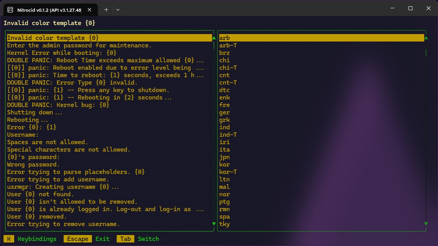The width and height of the screenshot is (438, 246).
Task: Open a new terminal tab with plus
Action: coord(106,9)
